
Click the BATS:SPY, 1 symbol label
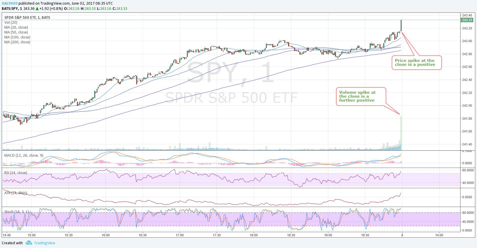[12, 8]
